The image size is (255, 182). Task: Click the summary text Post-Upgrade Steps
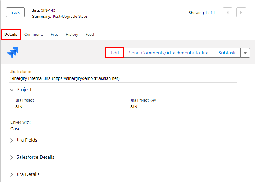(70, 17)
